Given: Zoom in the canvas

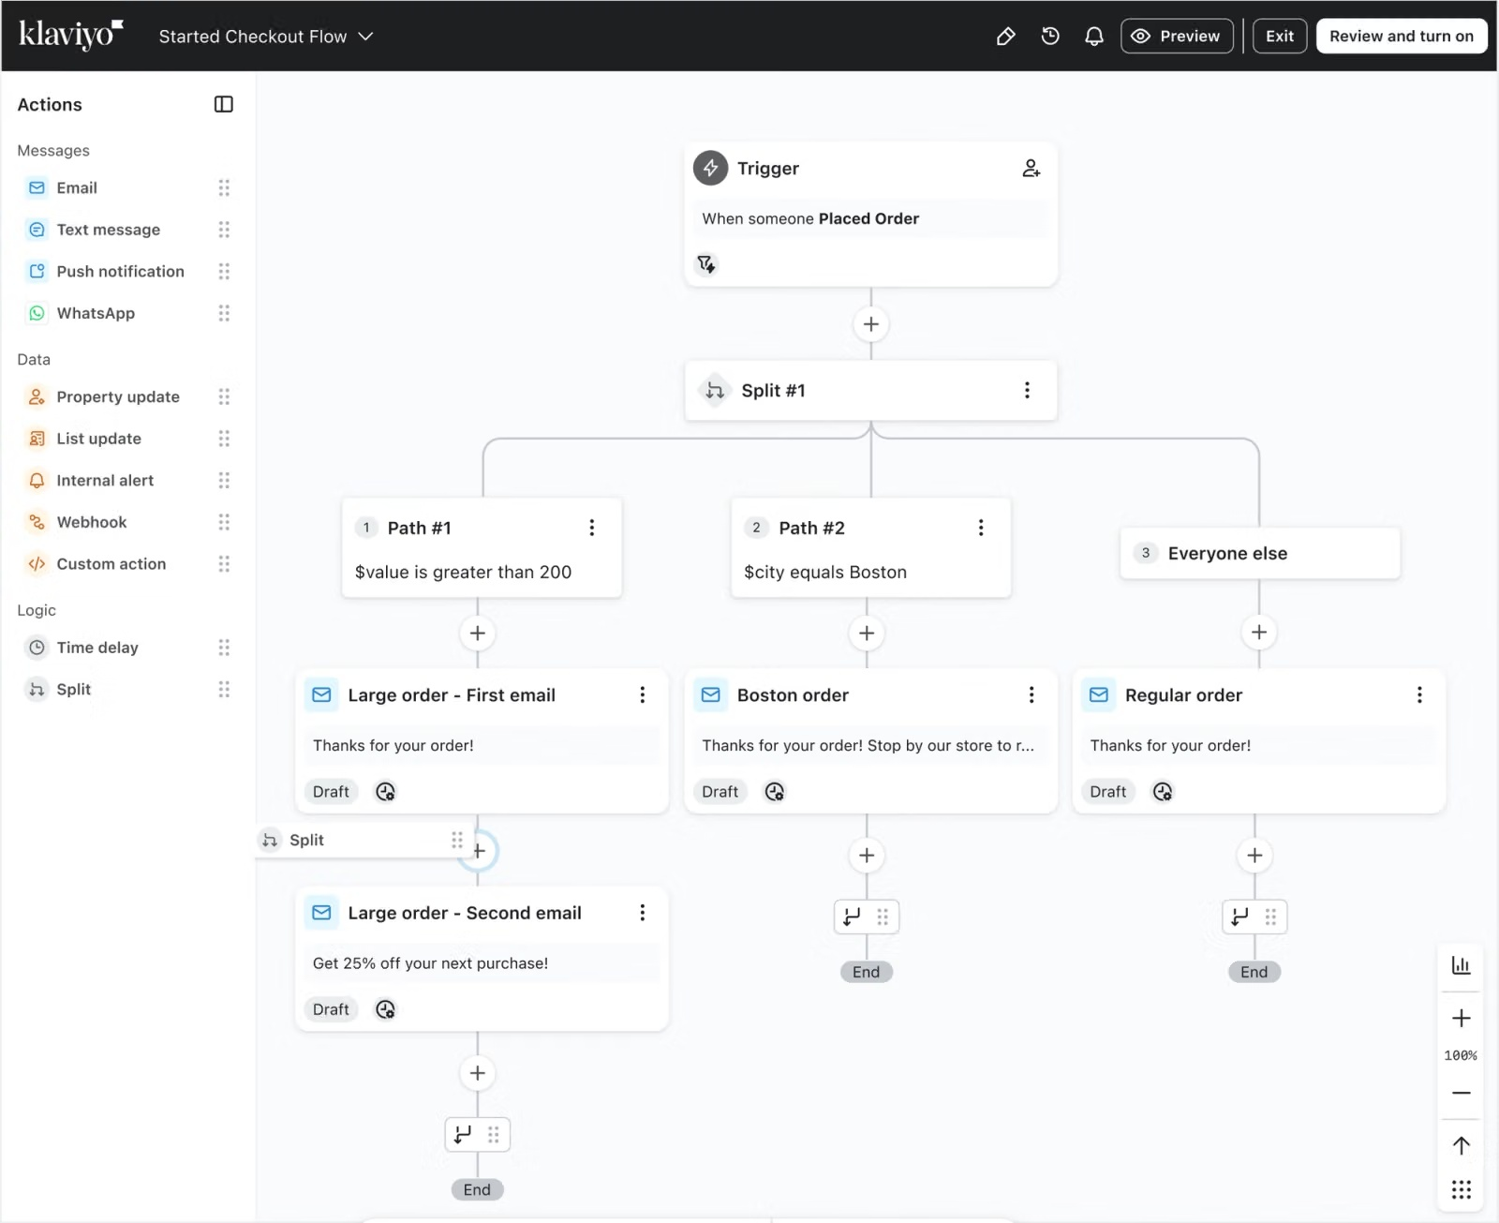Looking at the screenshot, I should [x=1461, y=1018].
